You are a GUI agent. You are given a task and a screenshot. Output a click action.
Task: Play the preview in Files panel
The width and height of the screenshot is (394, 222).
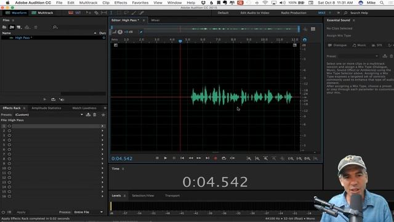tap(45, 99)
